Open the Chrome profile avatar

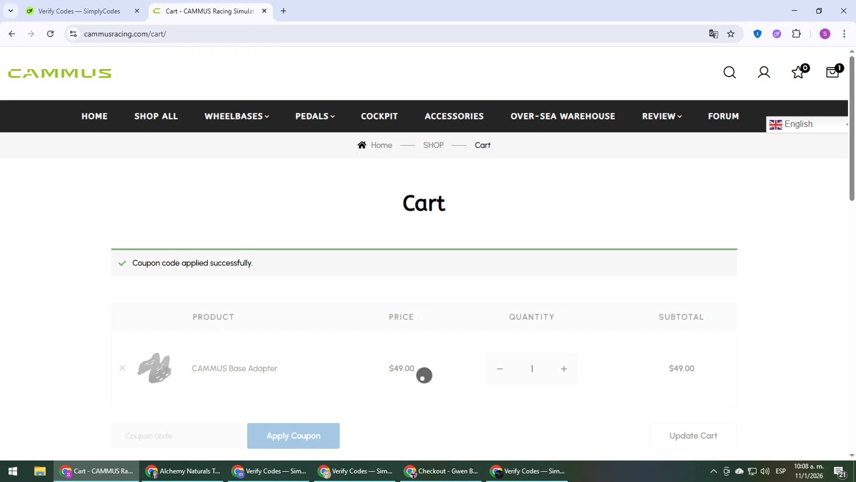825,34
